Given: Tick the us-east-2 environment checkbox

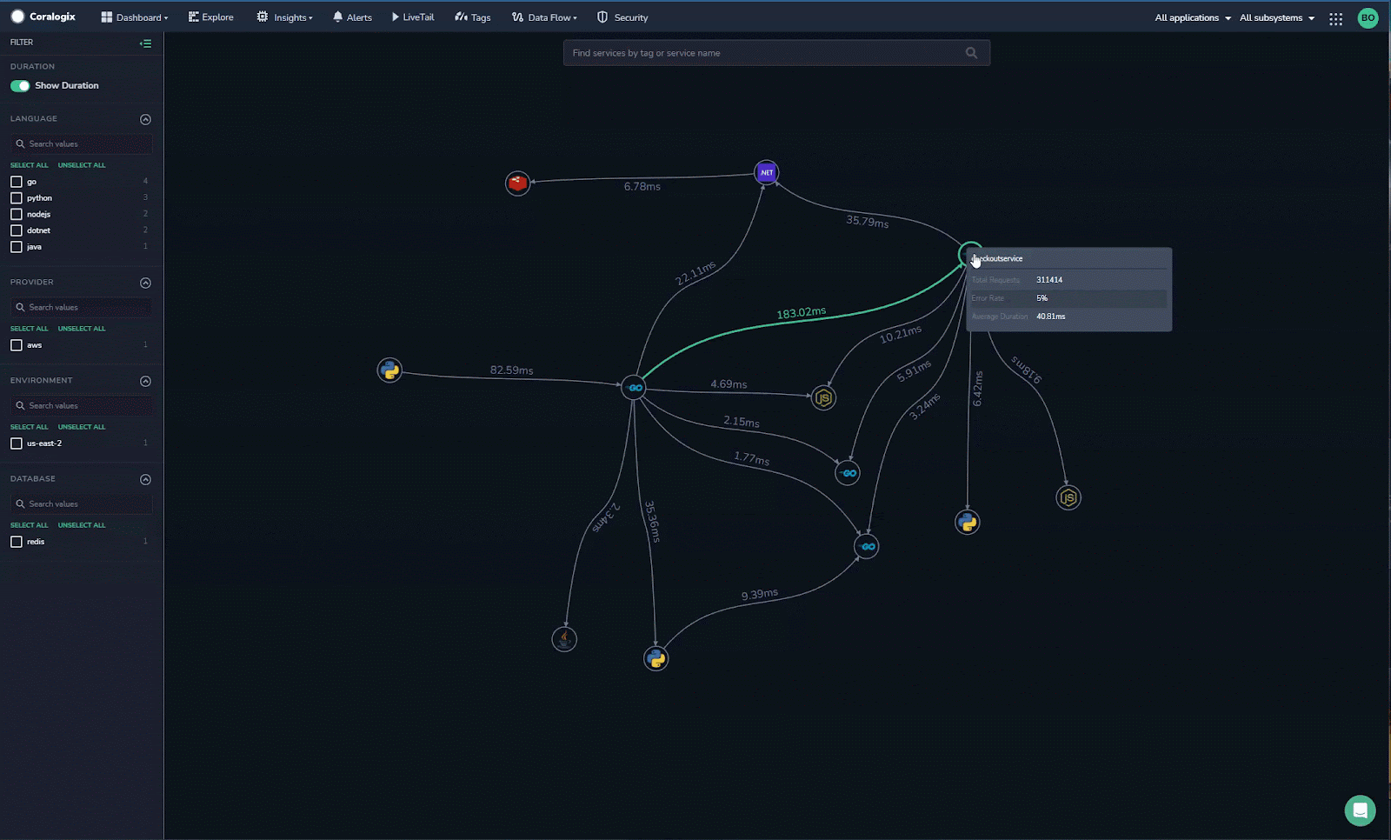Looking at the screenshot, I should 17,443.
